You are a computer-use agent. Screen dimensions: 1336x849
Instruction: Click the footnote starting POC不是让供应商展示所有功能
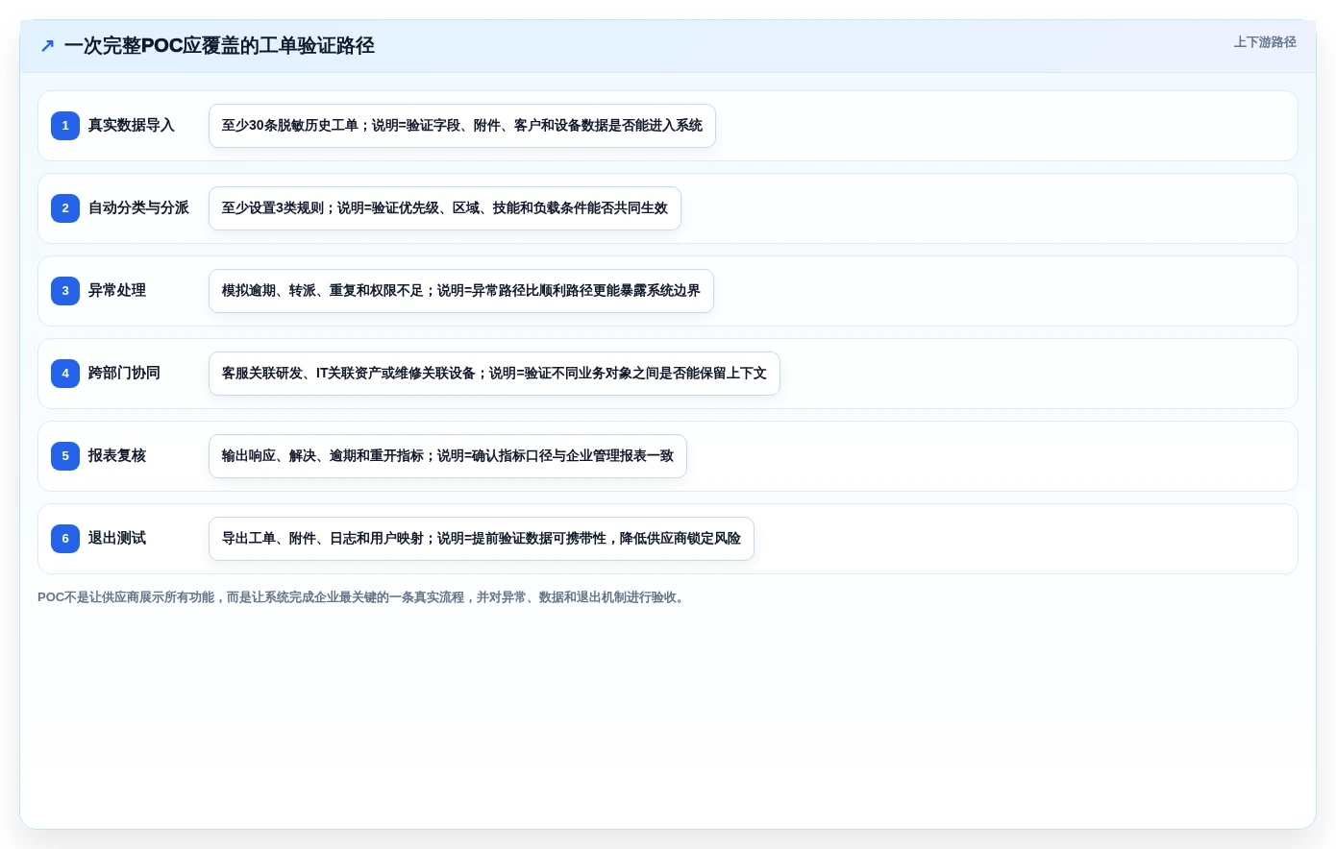[x=363, y=597]
